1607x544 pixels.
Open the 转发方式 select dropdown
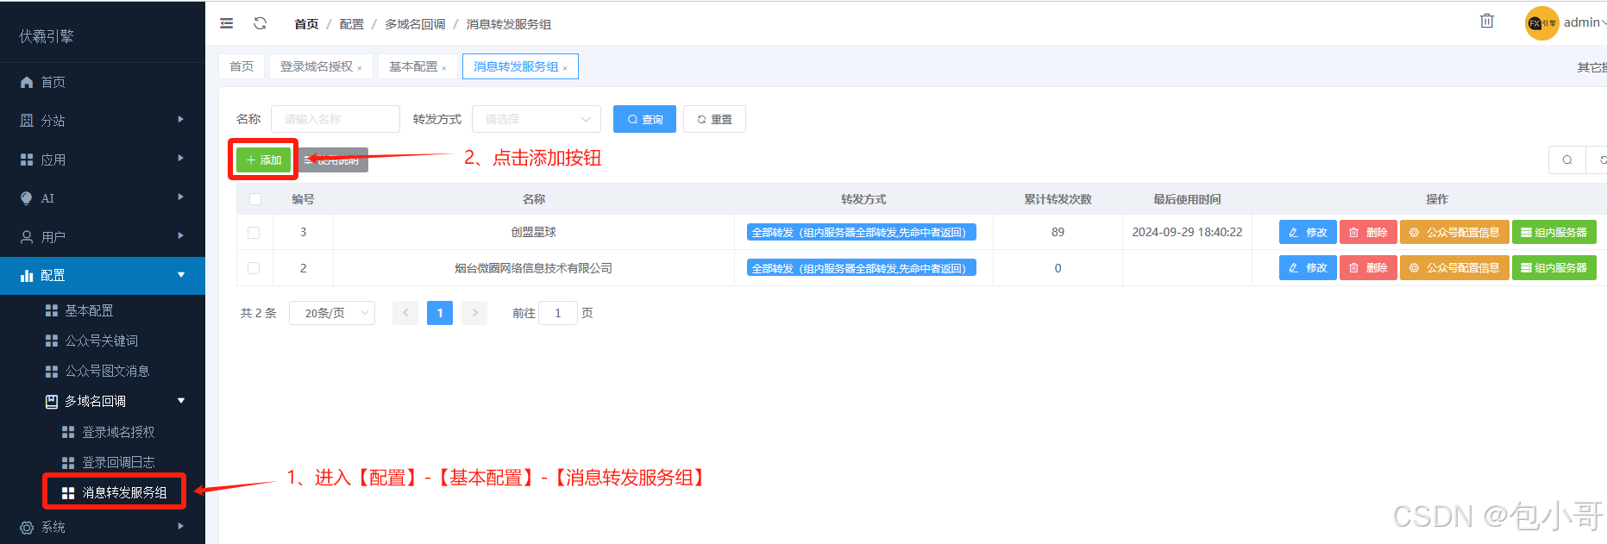[536, 119]
